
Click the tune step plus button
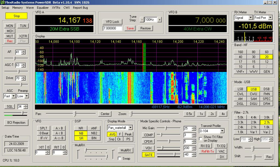(x=160, y=20)
